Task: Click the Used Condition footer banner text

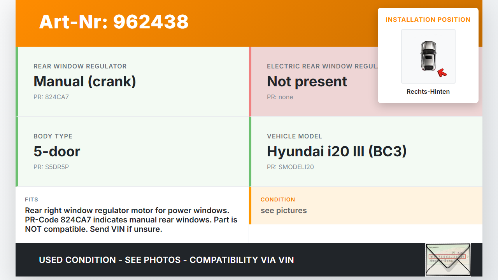Action: tap(167, 260)
